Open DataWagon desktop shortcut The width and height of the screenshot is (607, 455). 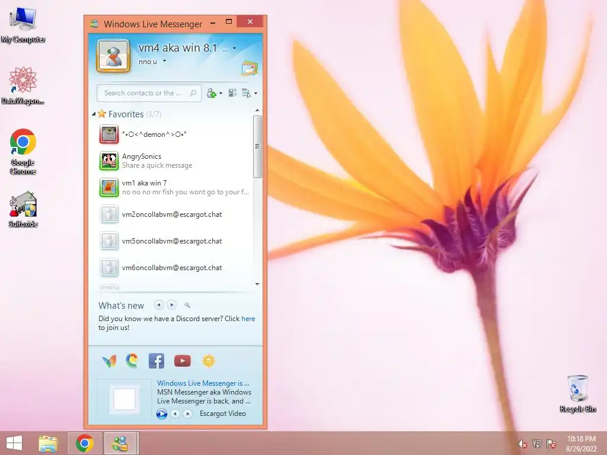(23, 85)
